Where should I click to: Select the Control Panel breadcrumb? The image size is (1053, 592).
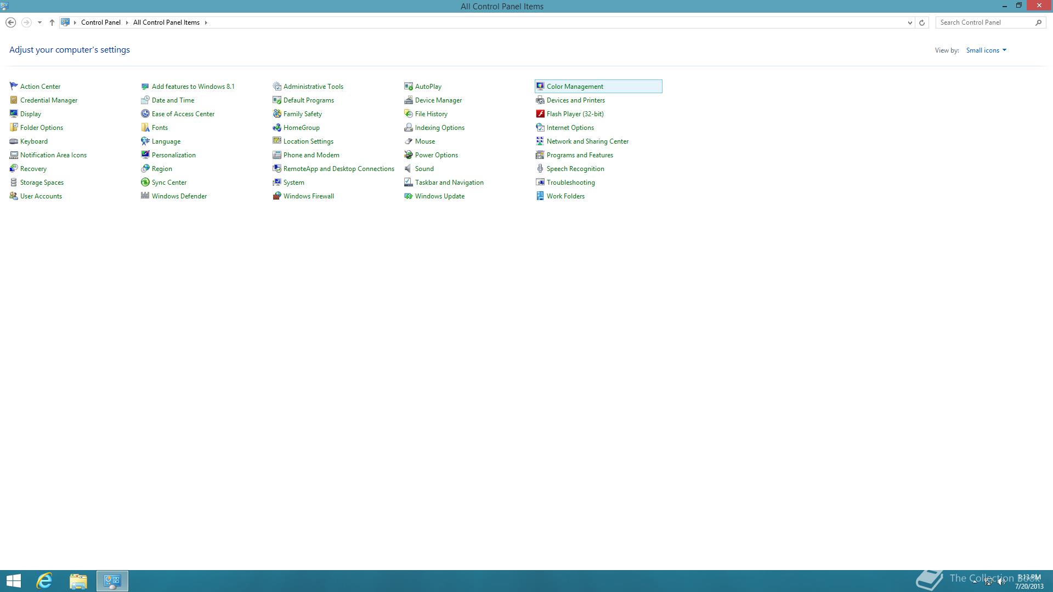[101, 22]
